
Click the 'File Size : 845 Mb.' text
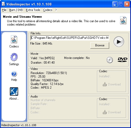point(41,44)
